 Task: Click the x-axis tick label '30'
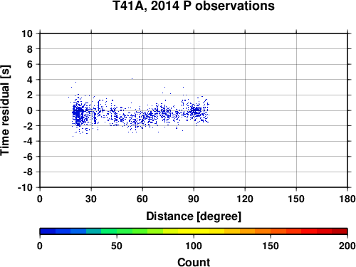[x=91, y=199]
